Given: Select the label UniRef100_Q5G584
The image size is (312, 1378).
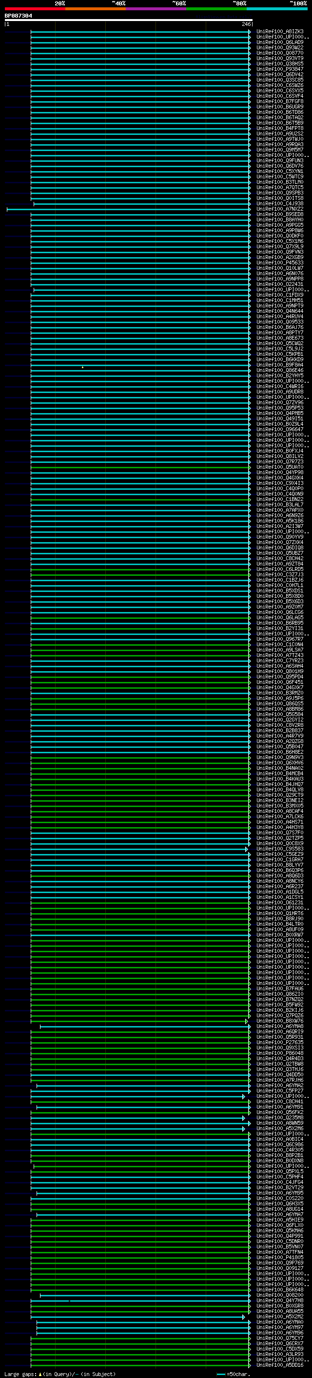Looking at the screenshot, I should point(280,714).
